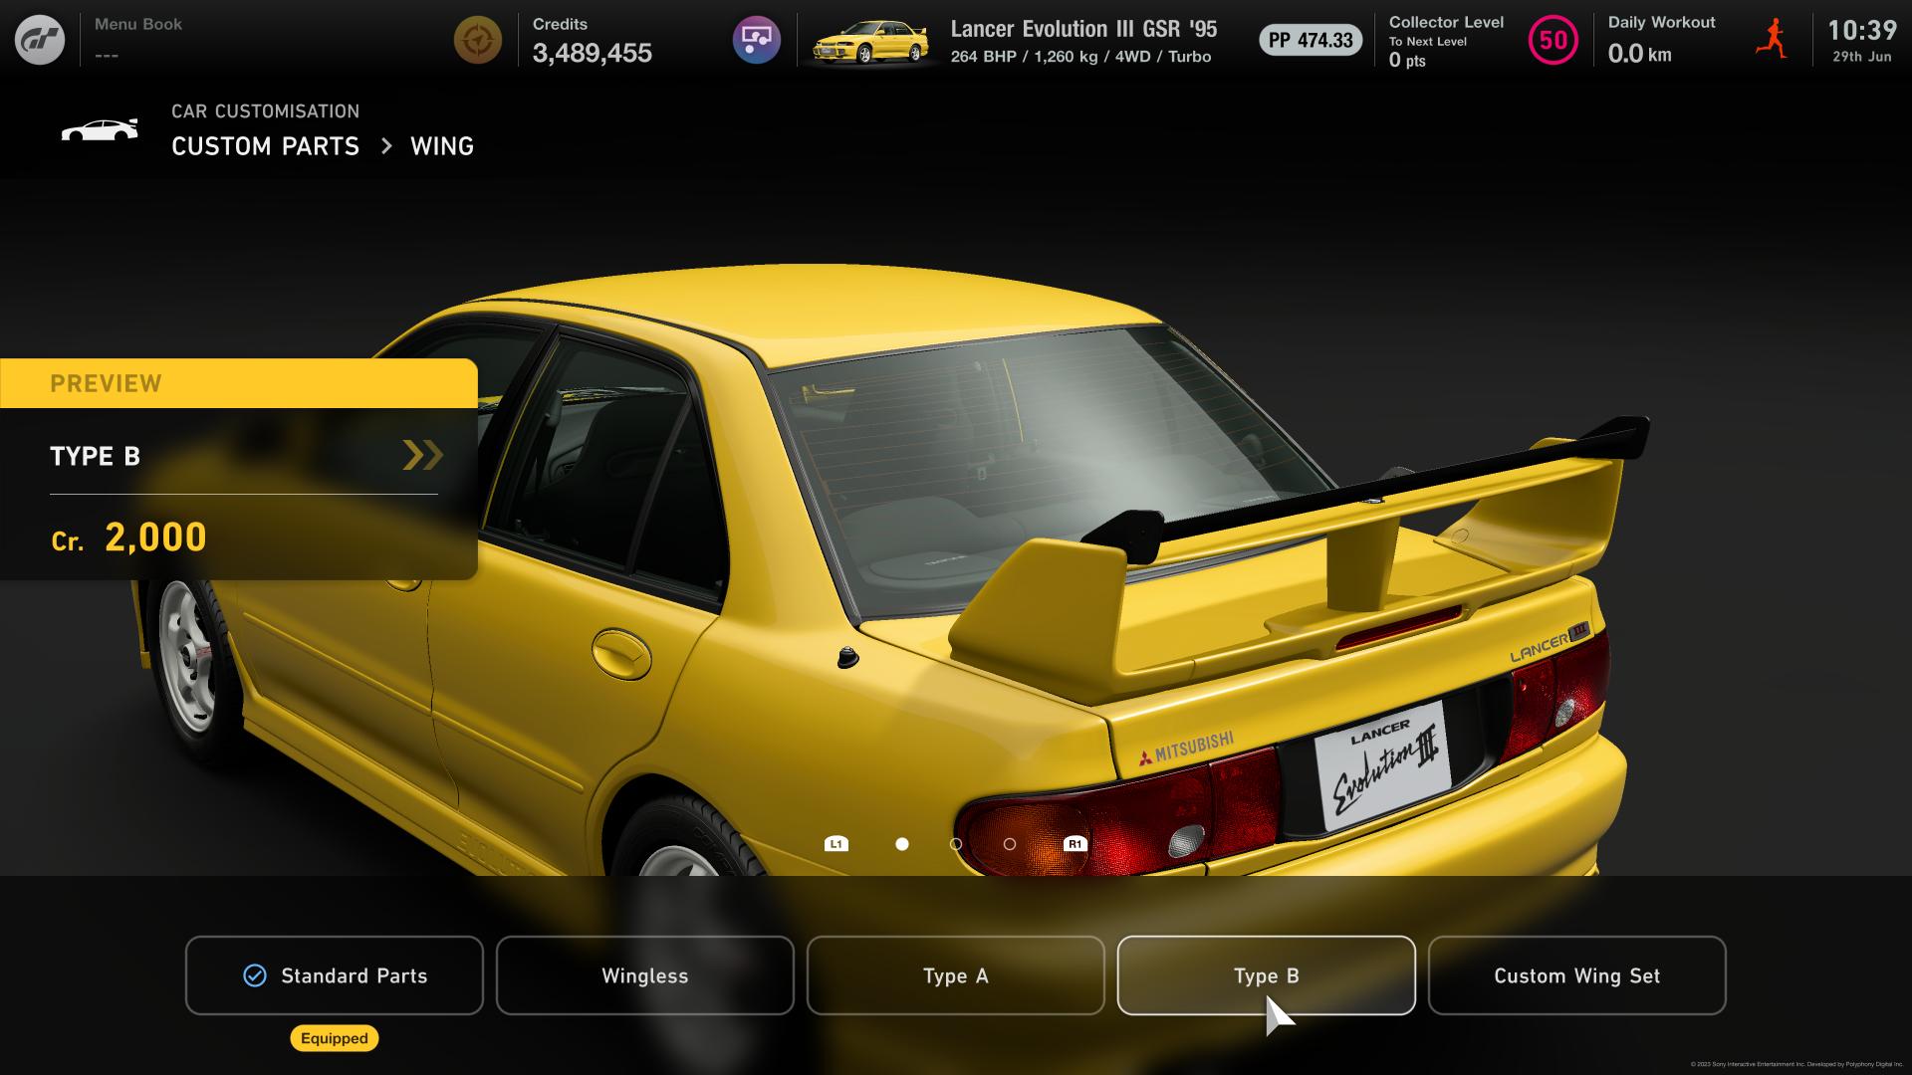Select the third camera view dot

(1010, 844)
